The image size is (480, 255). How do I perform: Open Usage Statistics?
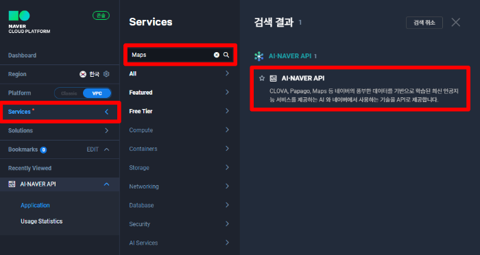click(x=42, y=221)
